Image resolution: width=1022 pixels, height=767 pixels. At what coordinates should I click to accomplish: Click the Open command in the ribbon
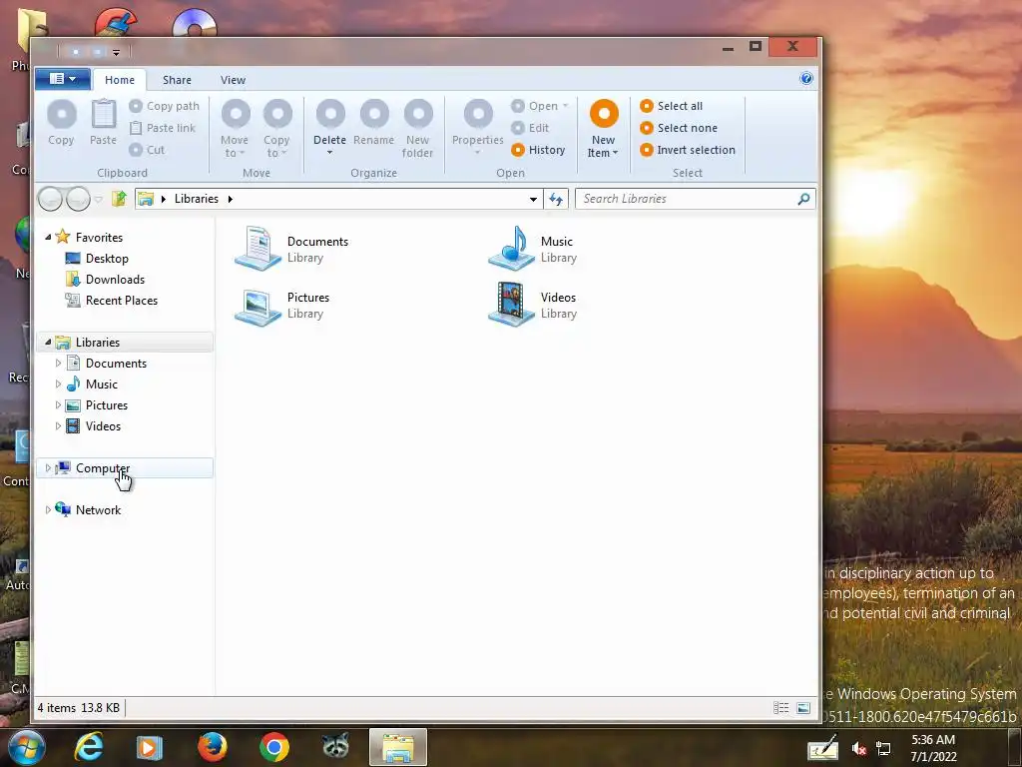coord(540,106)
